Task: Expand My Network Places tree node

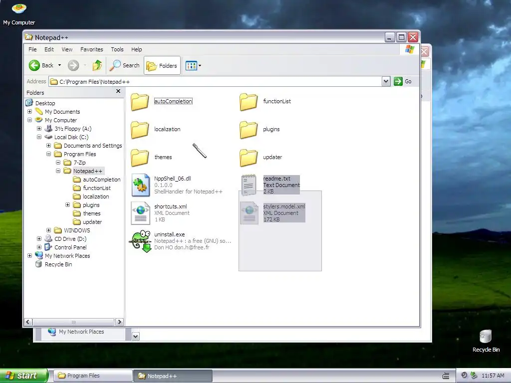Action: [29, 255]
